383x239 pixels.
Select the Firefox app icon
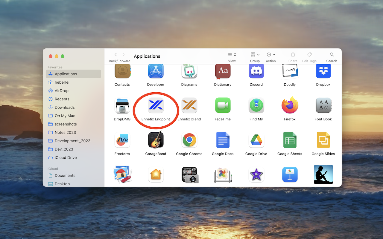(x=290, y=105)
